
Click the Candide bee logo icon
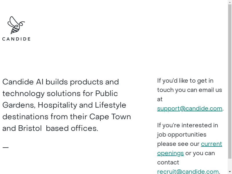(16, 25)
